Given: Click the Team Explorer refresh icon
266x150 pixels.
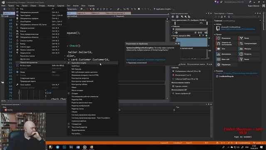Looking at the screenshot, I should pyautogui.click(x=229, y=17).
